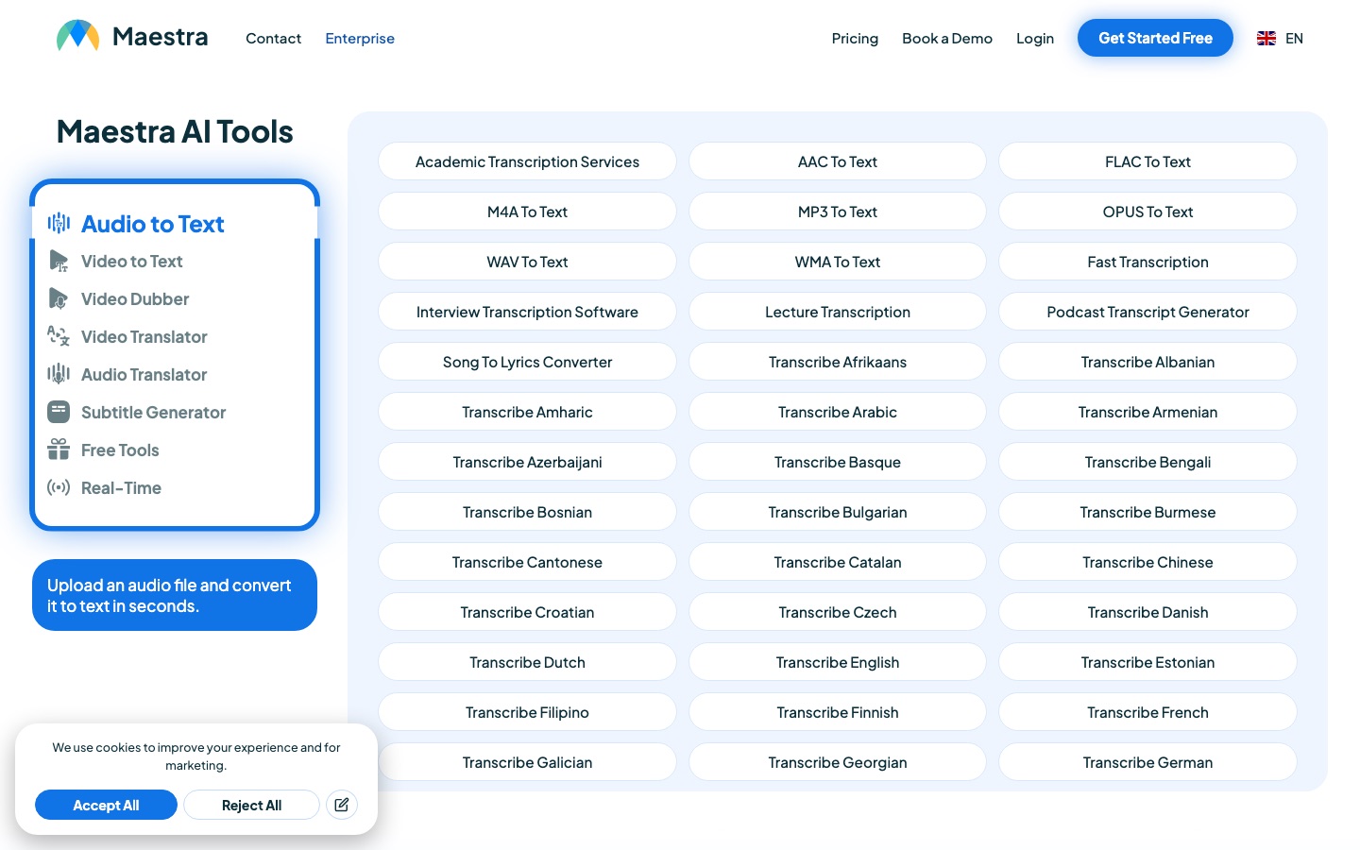Open Interview Transcription Software
Viewport: 1360px width, 850px height.
[x=527, y=312]
